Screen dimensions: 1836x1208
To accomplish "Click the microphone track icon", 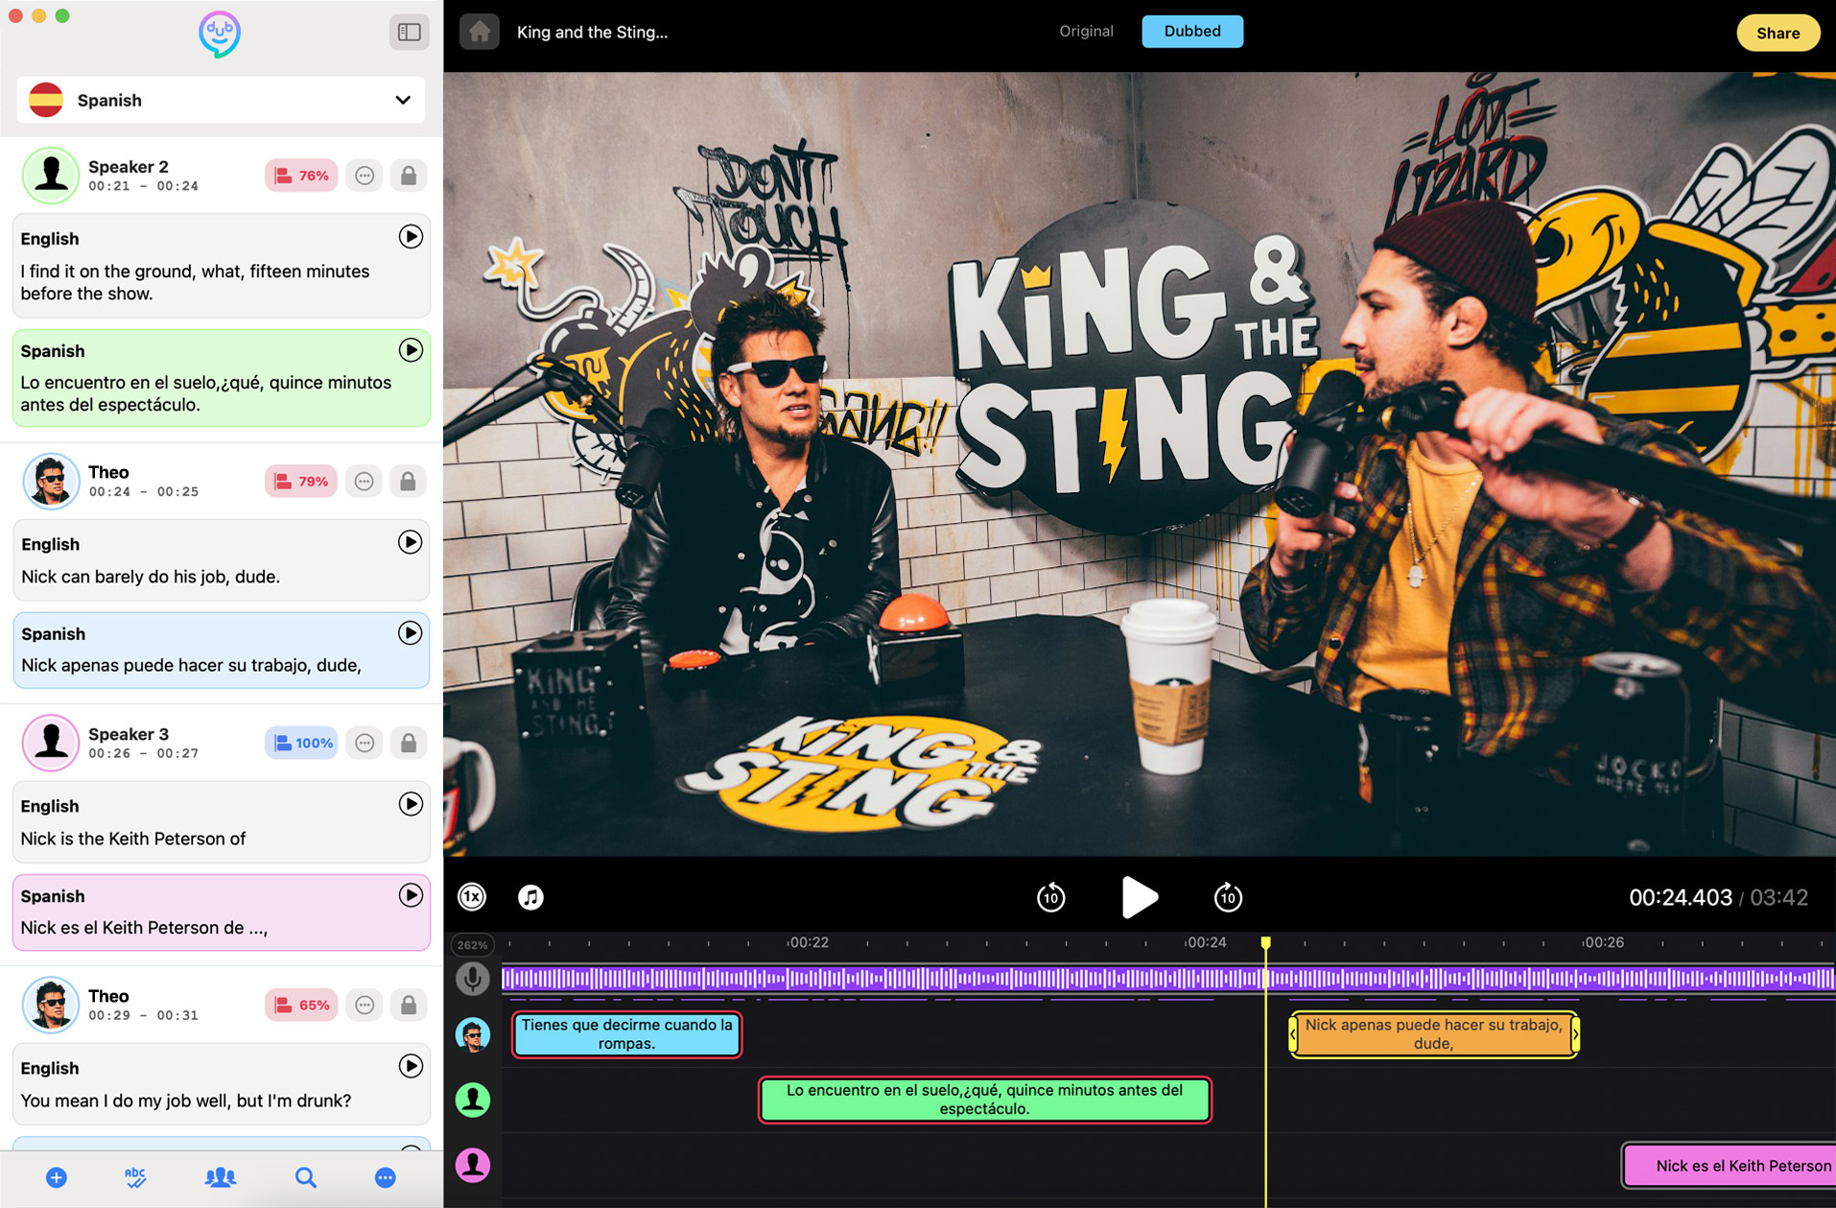I will [x=472, y=979].
